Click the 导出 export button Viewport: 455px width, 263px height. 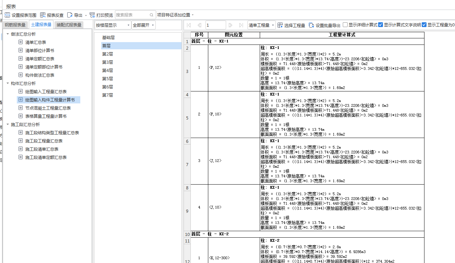[x=75, y=15]
